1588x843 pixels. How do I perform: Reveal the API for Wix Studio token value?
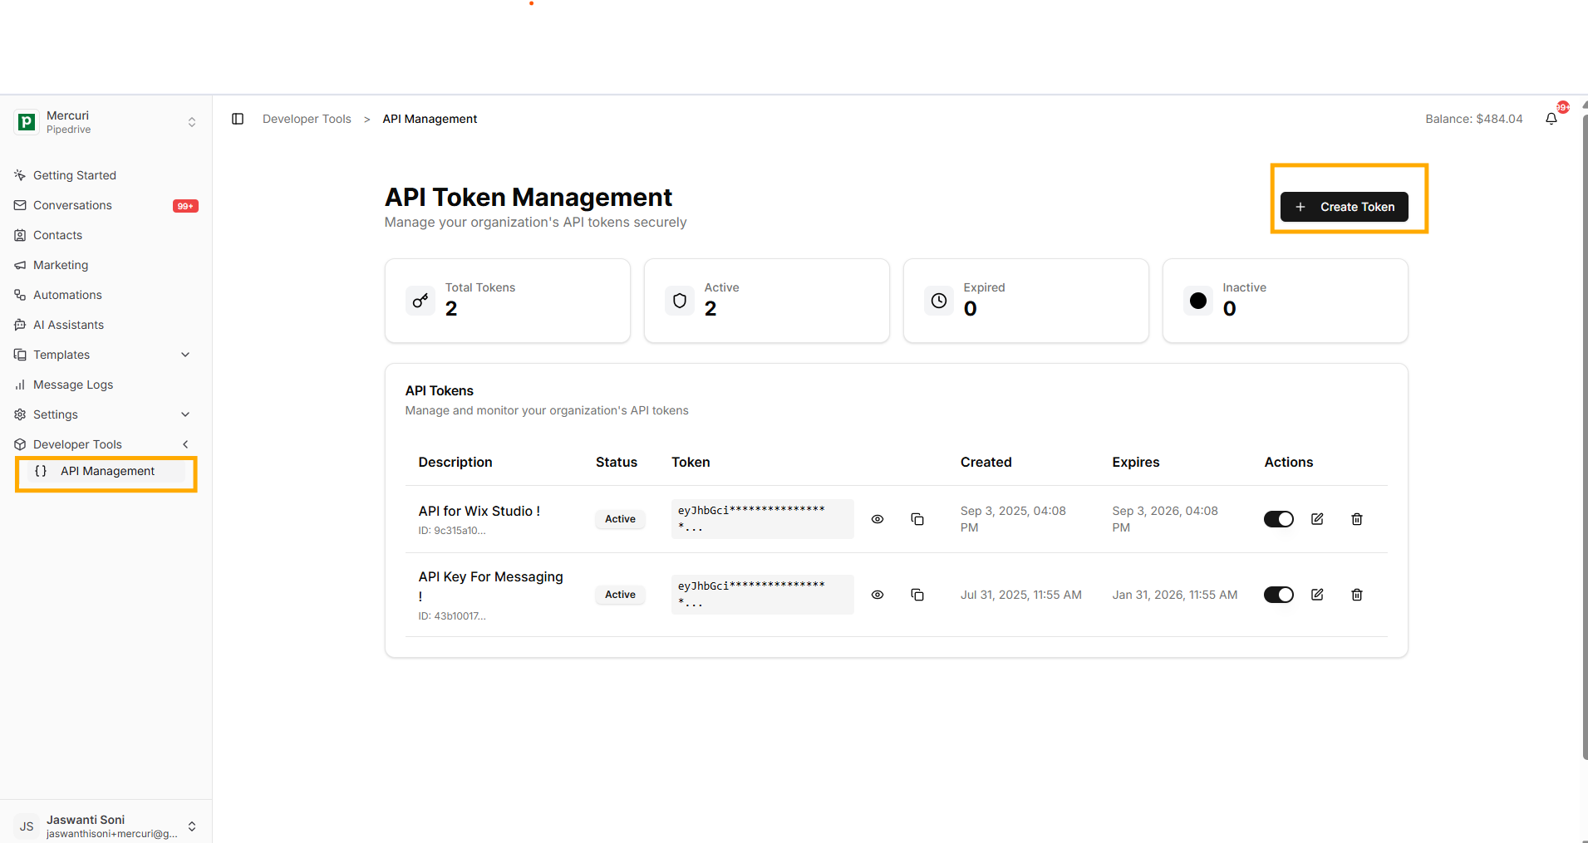pos(878,519)
